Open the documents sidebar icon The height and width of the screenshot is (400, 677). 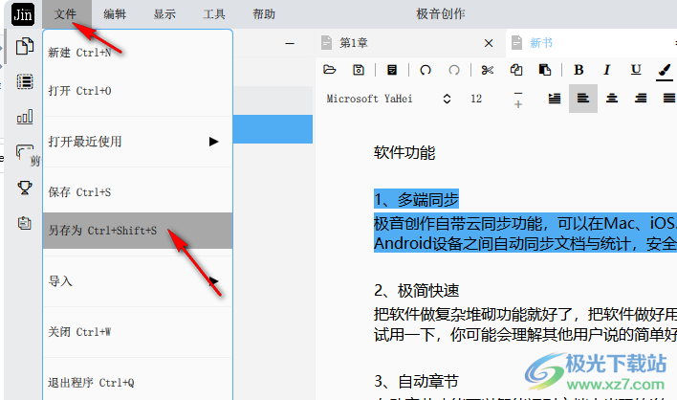coord(25,46)
